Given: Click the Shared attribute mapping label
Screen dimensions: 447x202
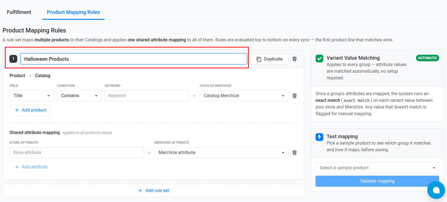Looking at the screenshot, I should tap(35, 133).
